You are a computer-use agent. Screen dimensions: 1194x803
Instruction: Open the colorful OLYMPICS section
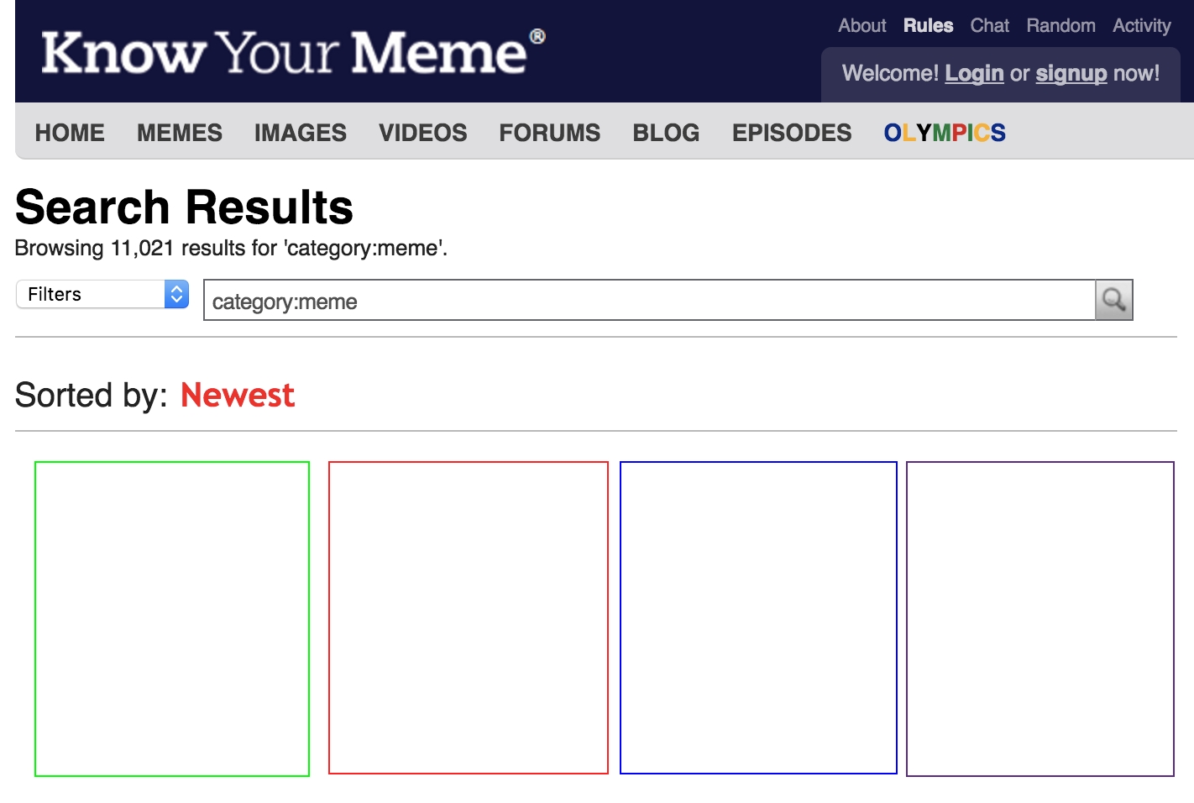pyautogui.click(x=945, y=133)
